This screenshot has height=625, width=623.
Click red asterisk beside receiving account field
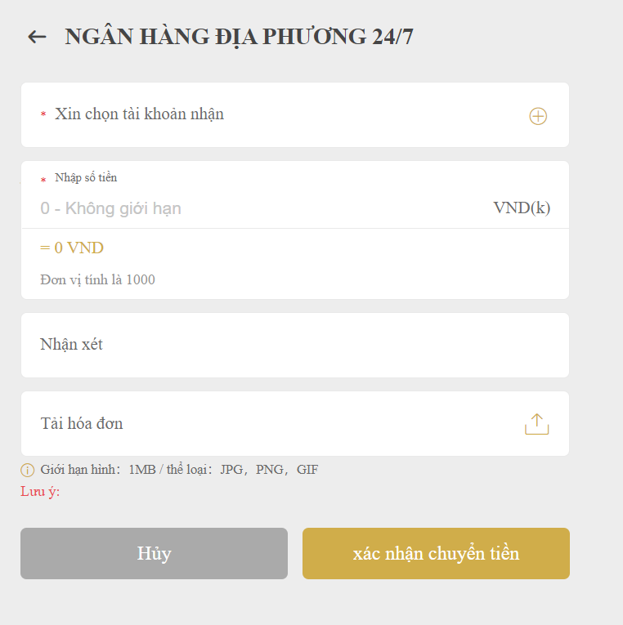tap(43, 115)
